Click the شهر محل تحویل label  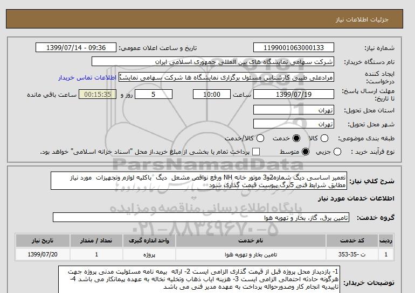tap(371, 124)
